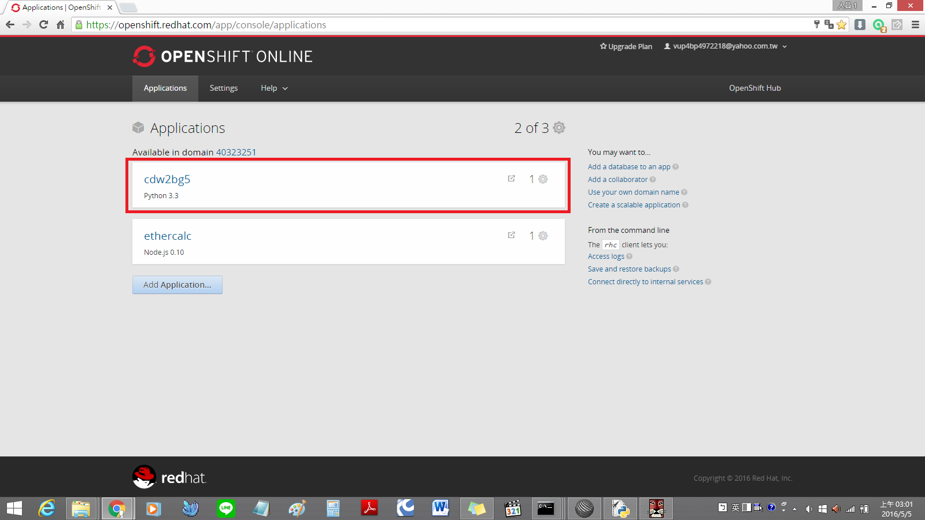Click the gear count 1 on cdw2bg5
Screen dimensions: 925x520
click(x=532, y=179)
